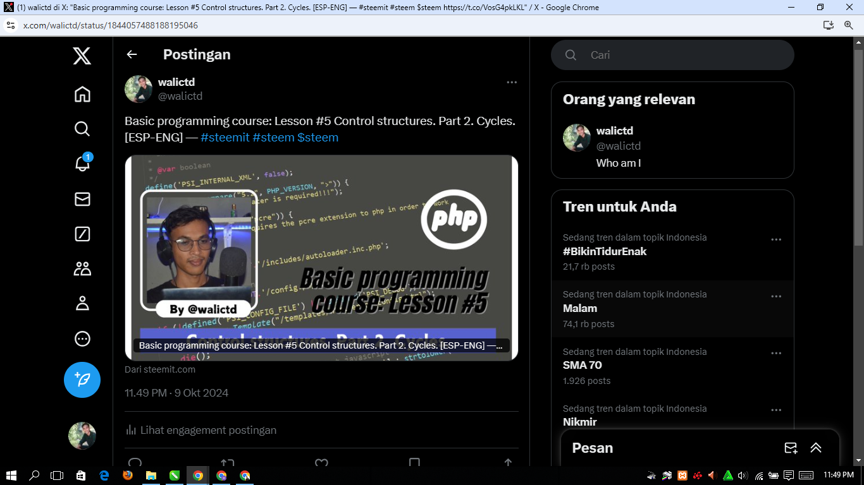This screenshot has height=485, width=864.
Task: Repost using the retweet arrows icon
Action: tap(228, 463)
